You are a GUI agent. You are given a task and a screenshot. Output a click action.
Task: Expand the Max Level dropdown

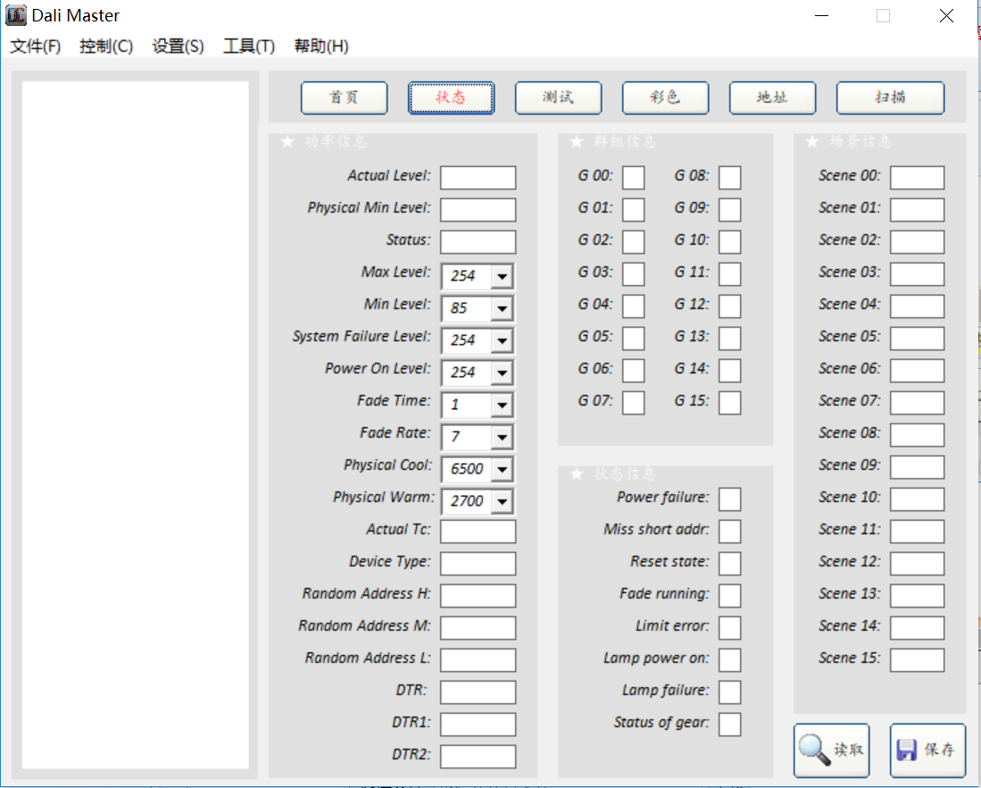[502, 276]
